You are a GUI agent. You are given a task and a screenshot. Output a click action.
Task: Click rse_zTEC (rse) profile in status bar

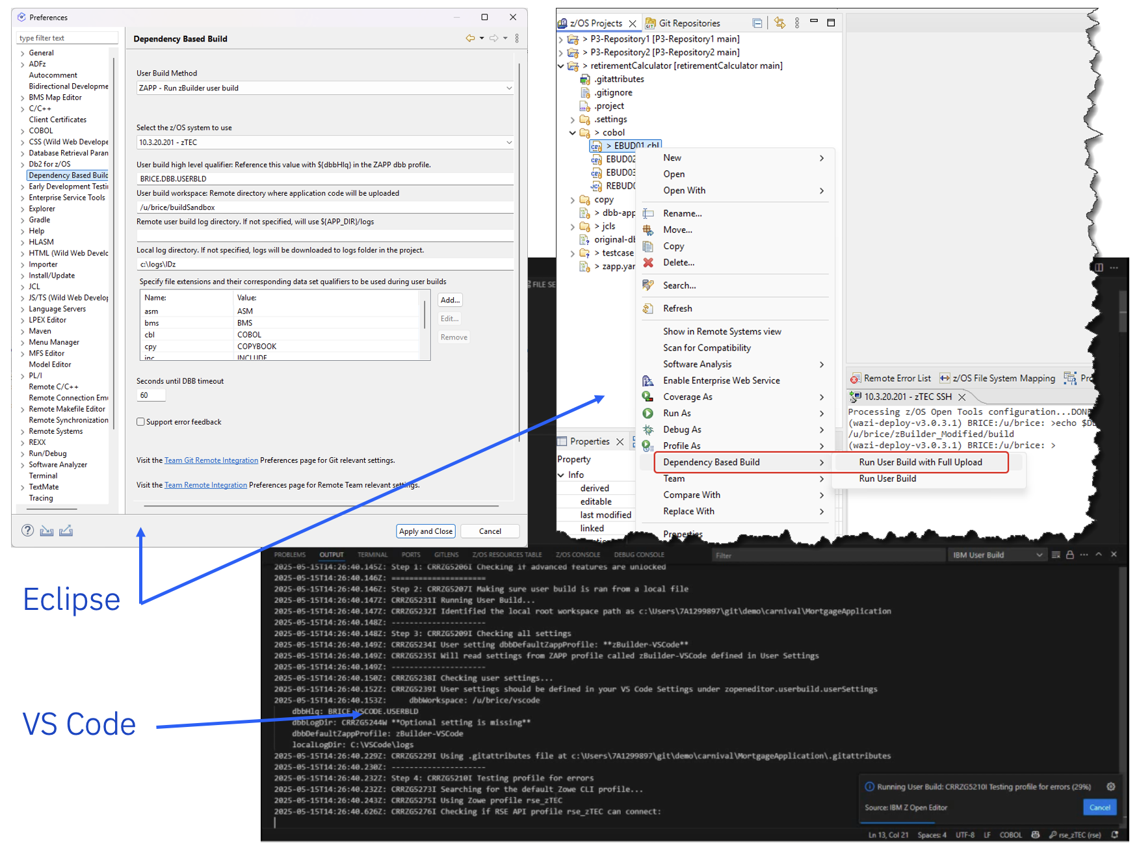(1075, 835)
